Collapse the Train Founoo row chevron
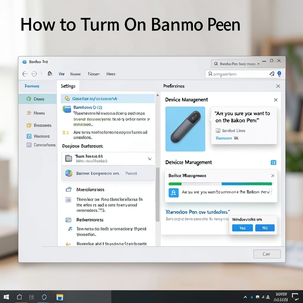 149,159
